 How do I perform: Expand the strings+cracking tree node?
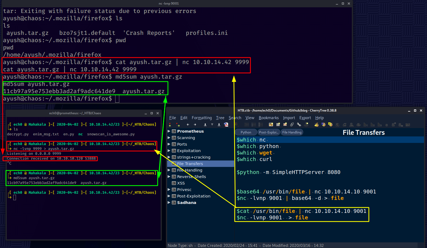point(169,157)
